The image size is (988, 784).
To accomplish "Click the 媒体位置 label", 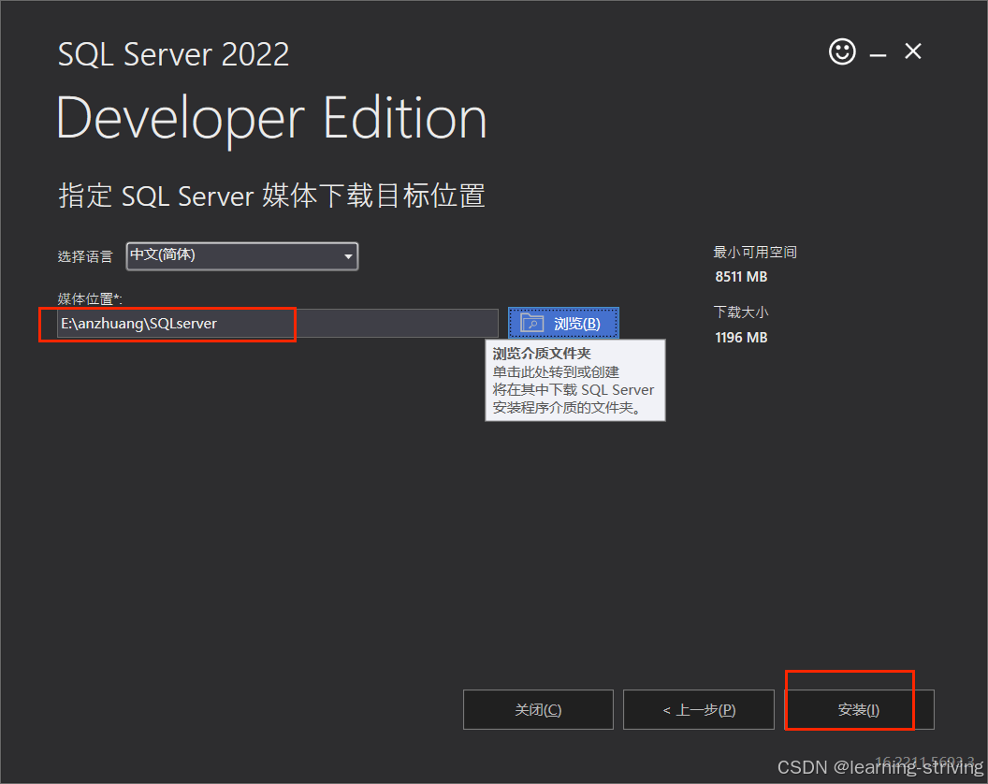I will 90,298.
